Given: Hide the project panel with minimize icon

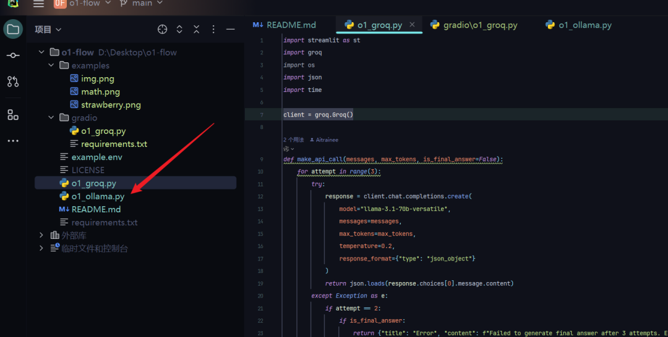Looking at the screenshot, I should click(x=231, y=30).
